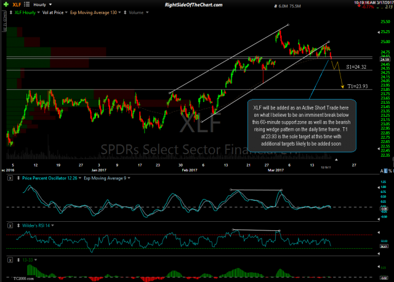Click the upward triangle marker on time axis
The height and width of the screenshot is (282, 394).
pos(336,159)
